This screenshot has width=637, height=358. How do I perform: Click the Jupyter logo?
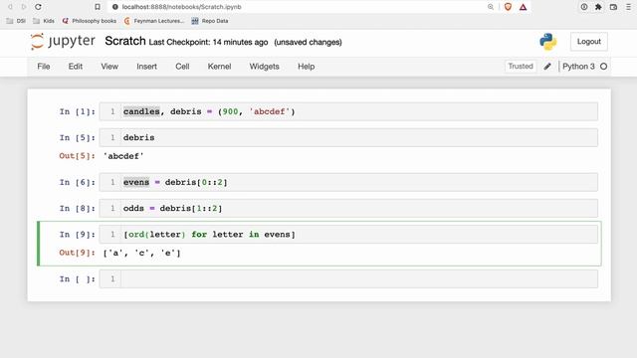(x=63, y=42)
